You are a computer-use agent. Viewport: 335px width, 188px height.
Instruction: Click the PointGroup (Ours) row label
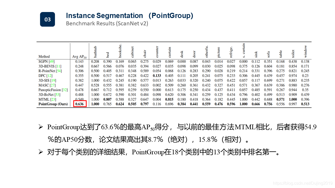coord(53,104)
